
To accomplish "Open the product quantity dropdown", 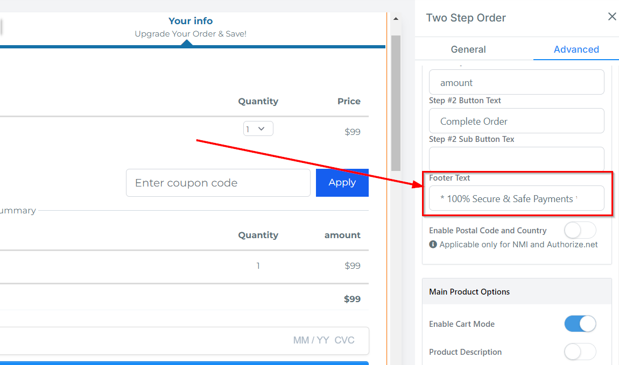I will click(x=258, y=129).
